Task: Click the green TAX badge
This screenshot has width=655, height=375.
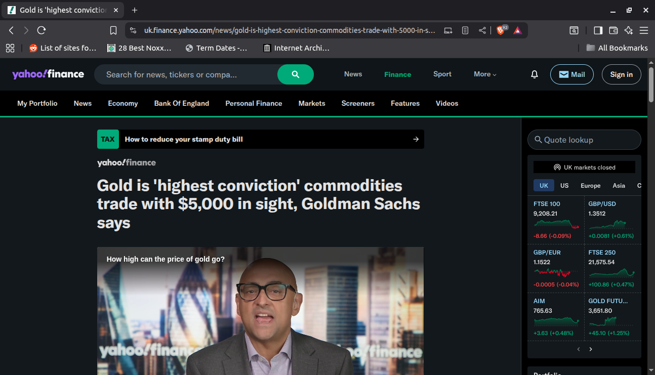Action: point(108,139)
